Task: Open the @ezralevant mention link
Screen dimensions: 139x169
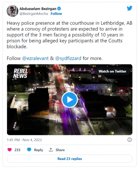Action: (x=35, y=58)
